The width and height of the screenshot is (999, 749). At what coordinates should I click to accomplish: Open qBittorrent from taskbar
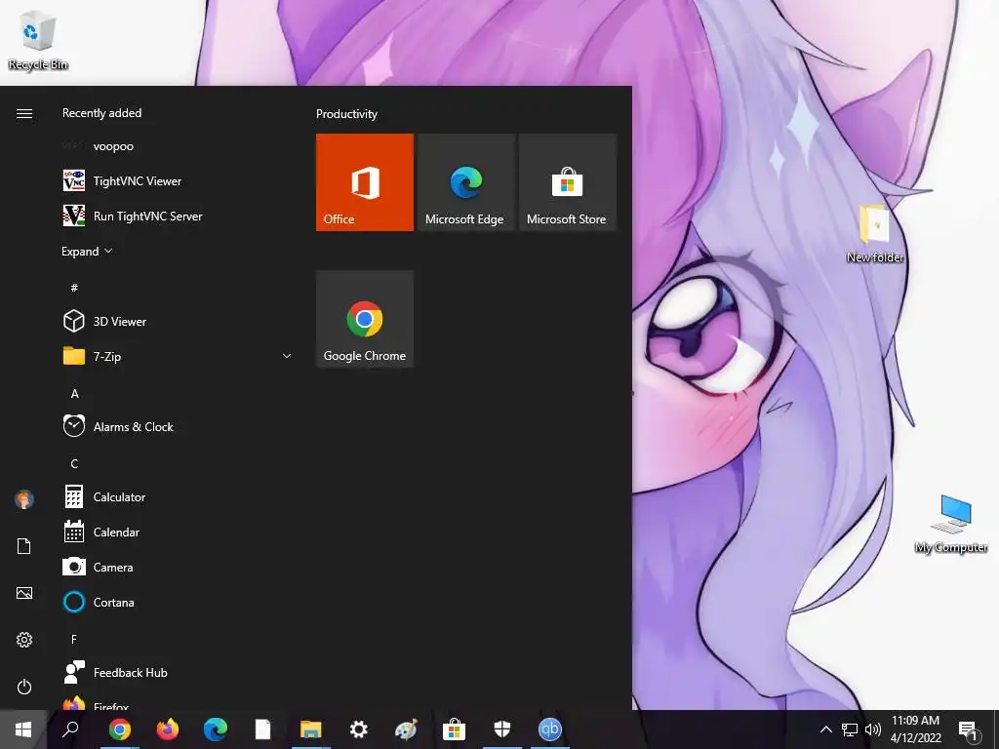[550, 729]
